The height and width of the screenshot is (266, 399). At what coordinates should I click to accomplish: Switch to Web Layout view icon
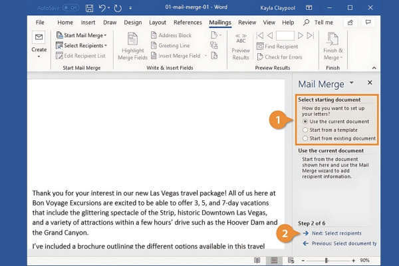291,260
